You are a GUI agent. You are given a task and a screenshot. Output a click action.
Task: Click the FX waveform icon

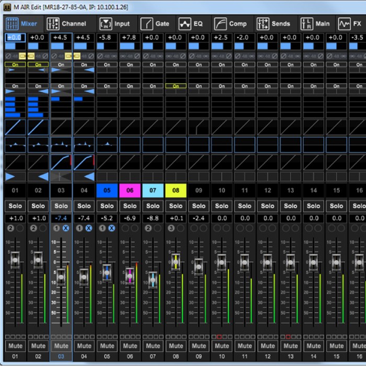(x=344, y=24)
